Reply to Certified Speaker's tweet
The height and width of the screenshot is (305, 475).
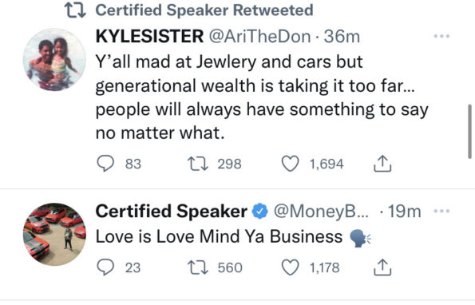click(105, 267)
